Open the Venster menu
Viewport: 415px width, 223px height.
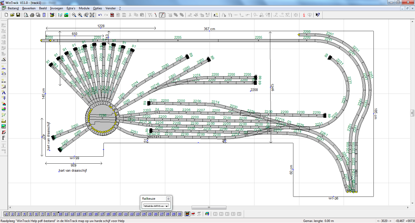[x=110, y=8]
